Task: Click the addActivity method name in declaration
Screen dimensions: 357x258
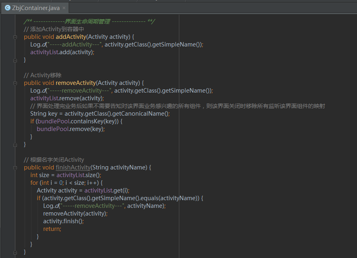Action: (70, 37)
